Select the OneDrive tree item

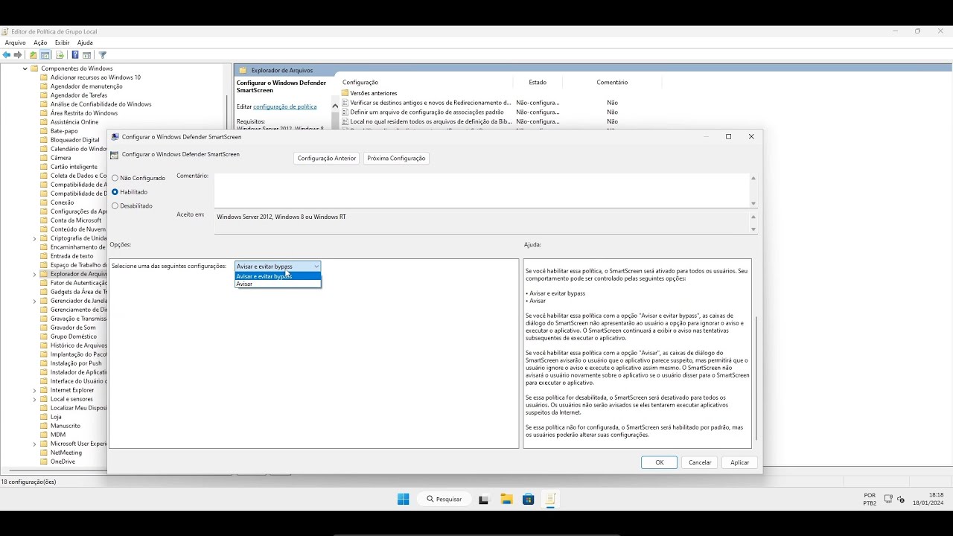pos(63,462)
